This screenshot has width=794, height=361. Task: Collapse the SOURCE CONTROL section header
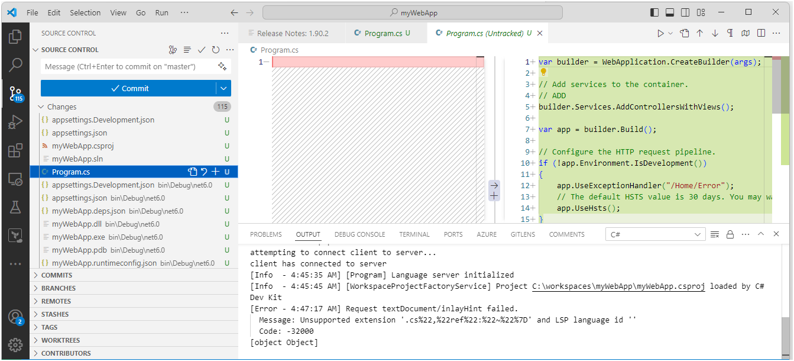[70, 50]
